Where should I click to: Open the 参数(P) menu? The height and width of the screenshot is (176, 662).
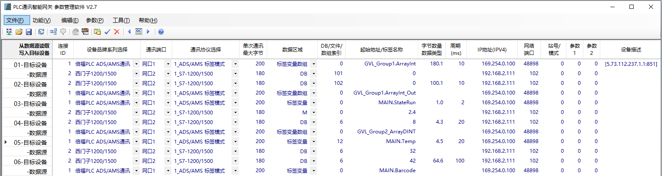94,20
